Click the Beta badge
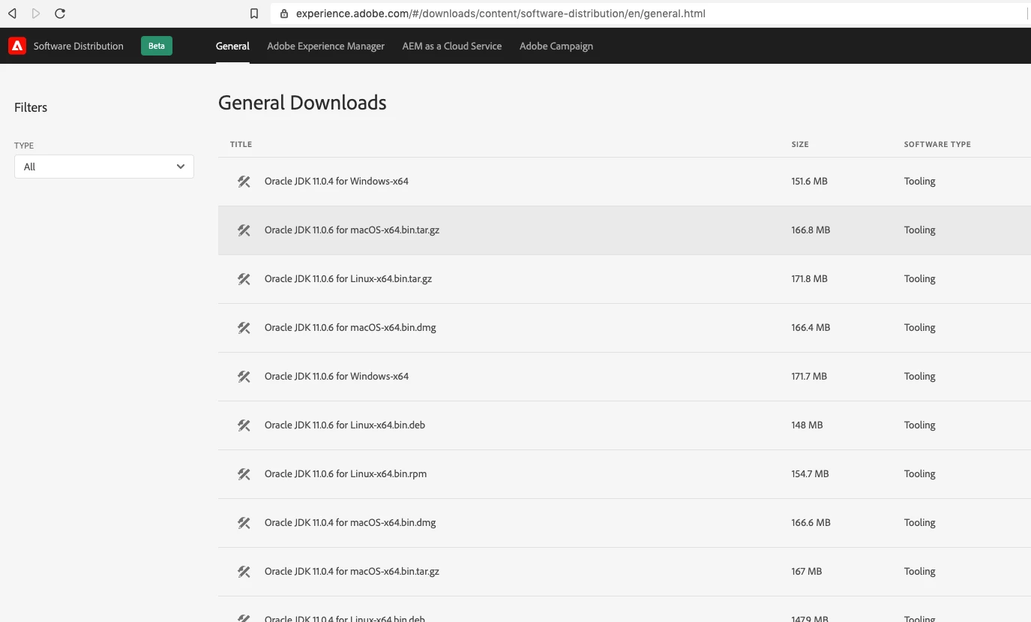Image resolution: width=1031 pixels, height=622 pixels. pyautogui.click(x=157, y=46)
